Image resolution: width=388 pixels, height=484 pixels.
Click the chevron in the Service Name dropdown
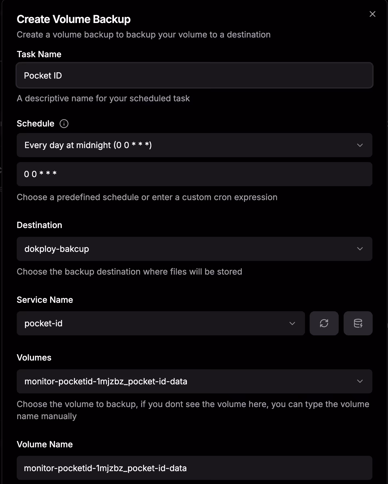292,323
